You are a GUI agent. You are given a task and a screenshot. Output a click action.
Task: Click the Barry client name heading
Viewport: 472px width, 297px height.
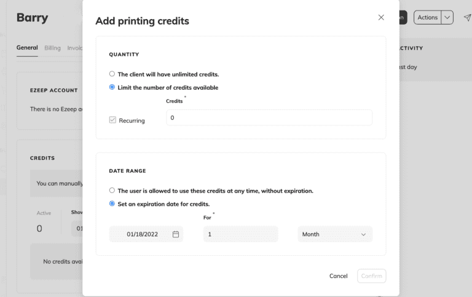[x=32, y=18]
